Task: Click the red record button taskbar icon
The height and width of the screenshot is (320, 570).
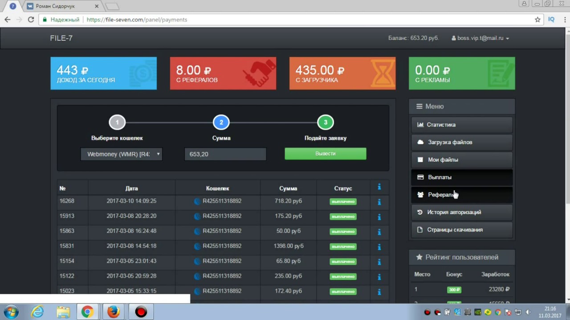Action: click(x=141, y=312)
